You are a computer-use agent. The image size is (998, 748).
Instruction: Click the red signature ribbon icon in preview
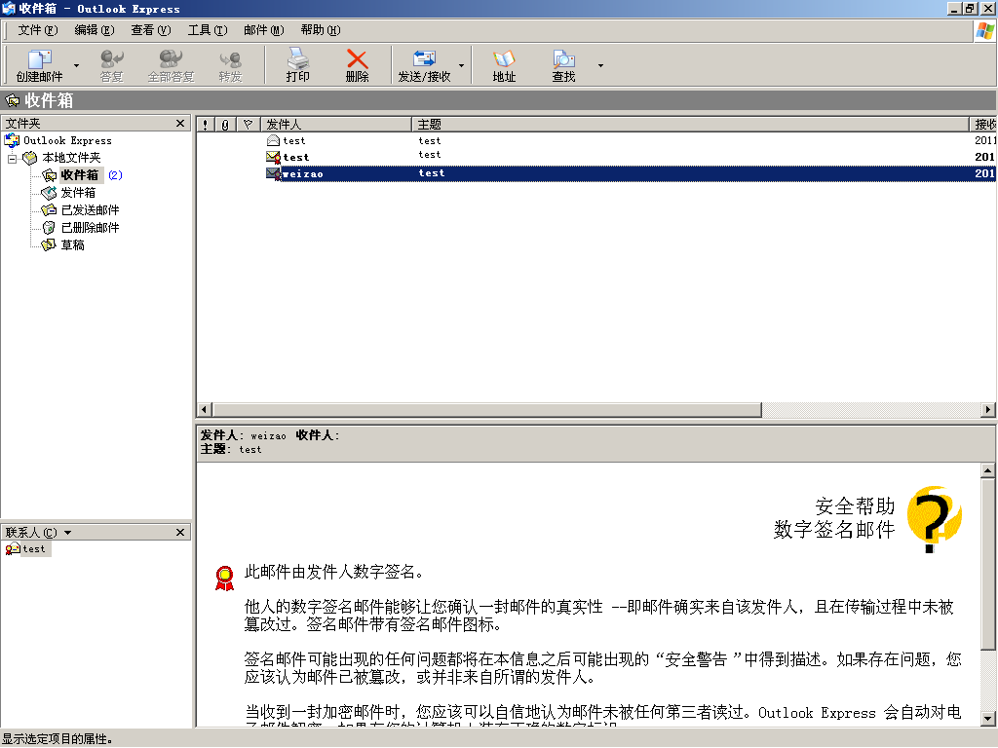[x=224, y=578]
